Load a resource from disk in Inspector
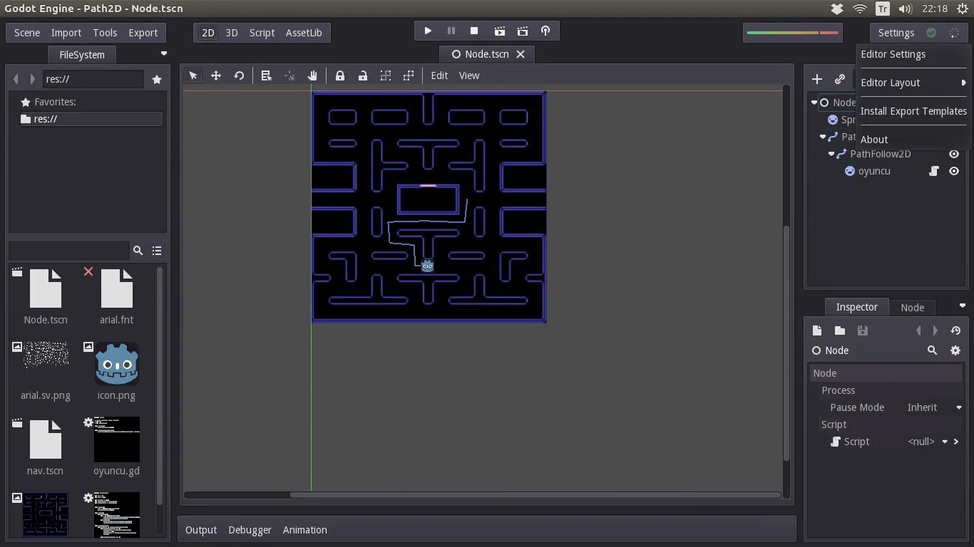Viewport: 974px width, 547px height. click(840, 330)
